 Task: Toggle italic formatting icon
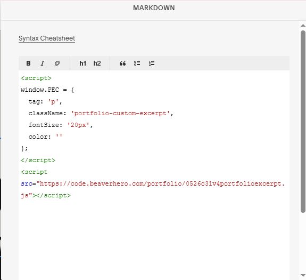point(43,63)
